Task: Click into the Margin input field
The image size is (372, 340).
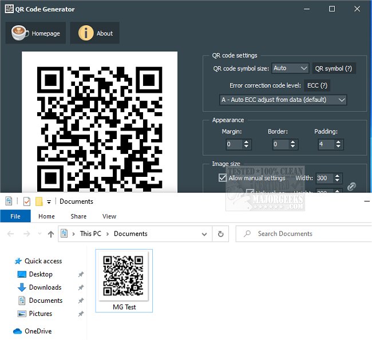Action: coord(235,144)
